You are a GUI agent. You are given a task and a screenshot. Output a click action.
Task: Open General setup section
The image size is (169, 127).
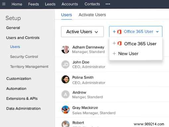13,28
